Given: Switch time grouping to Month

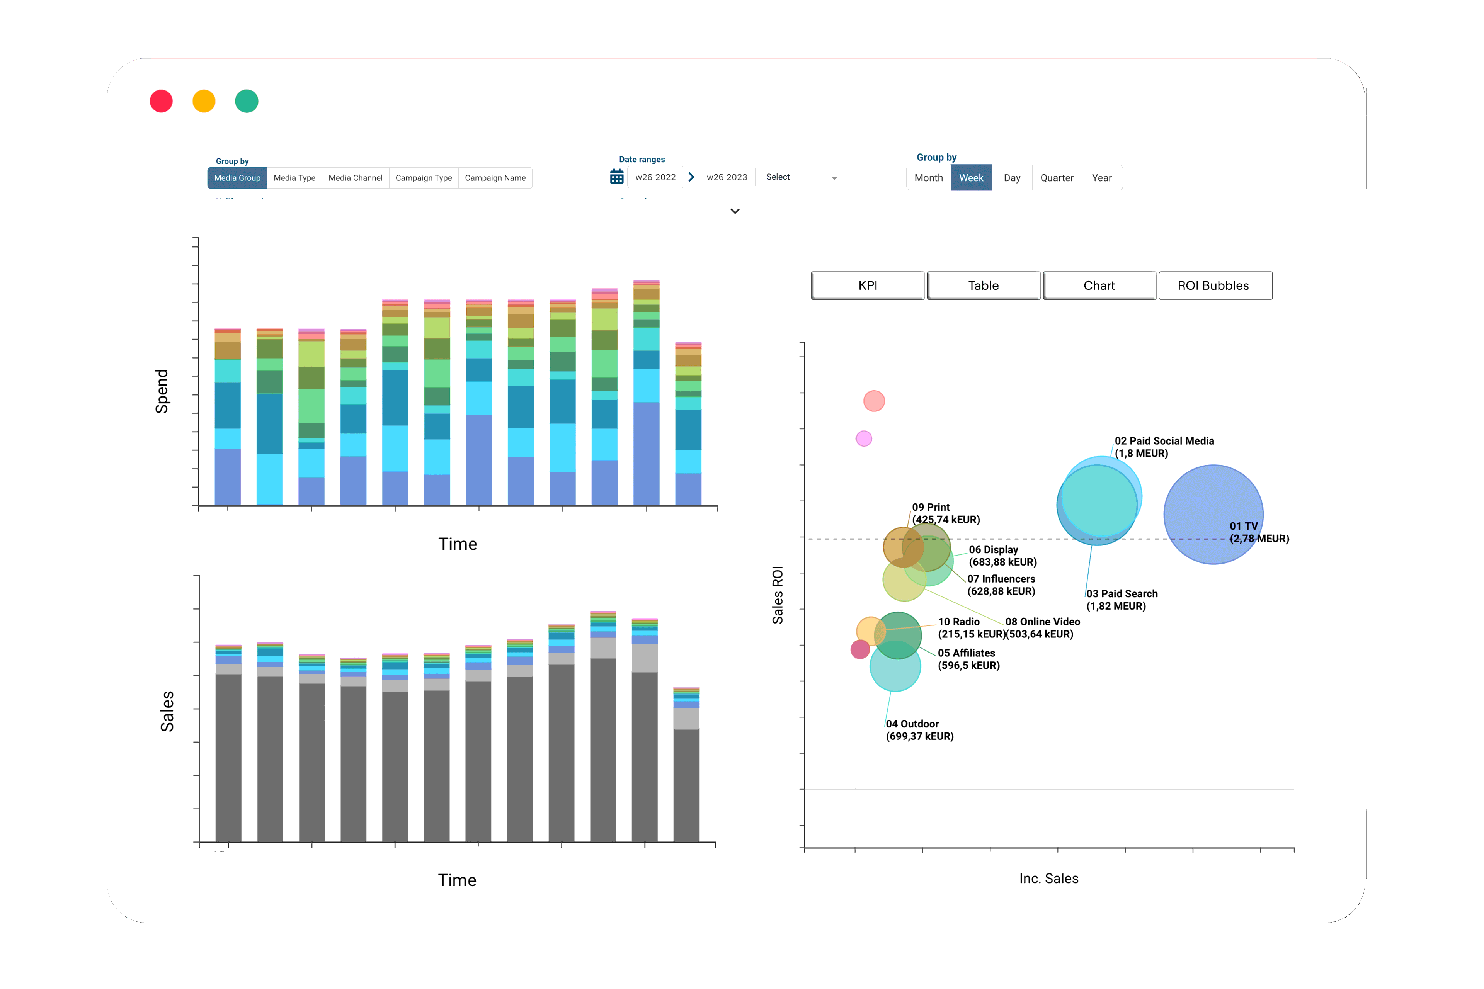Looking at the screenshot, I should 929,178.
